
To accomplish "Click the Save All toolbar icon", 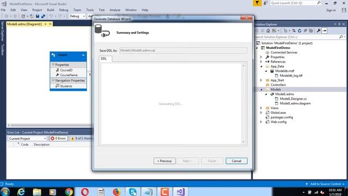I will pyautogui.click(x=43, y=16).
